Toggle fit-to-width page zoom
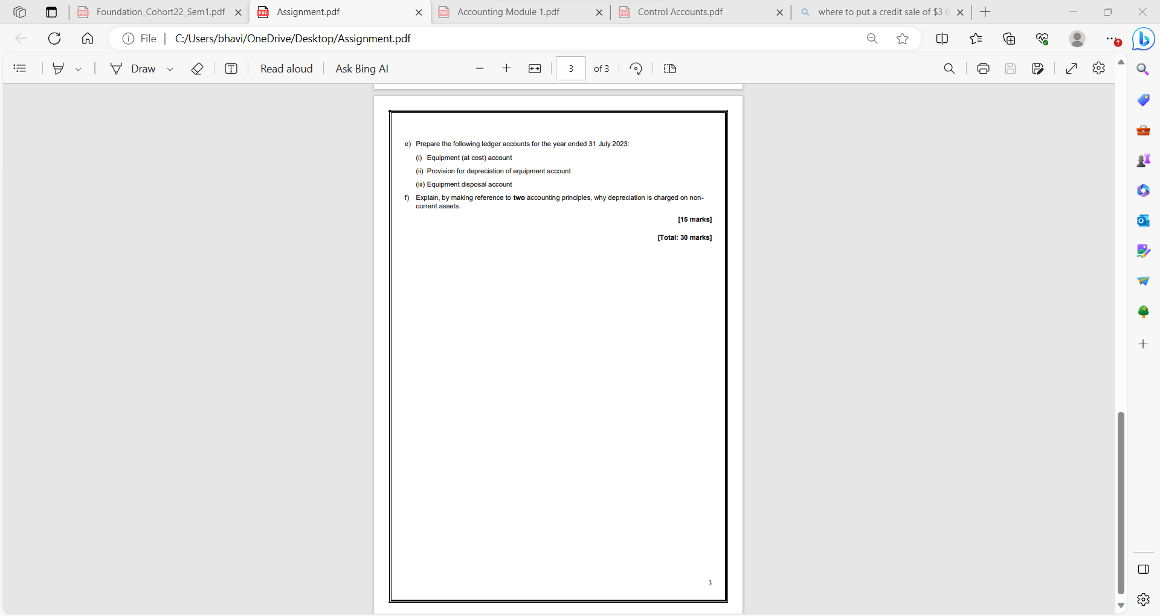 click(x=535, y=68)
